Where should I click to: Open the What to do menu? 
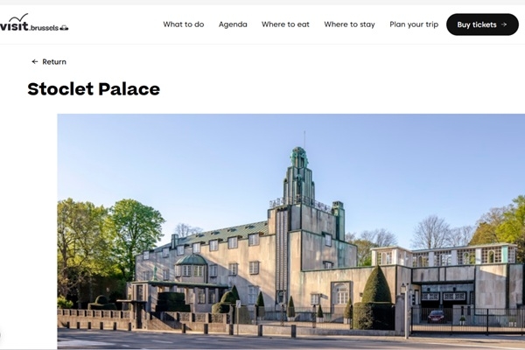[184, 24]
